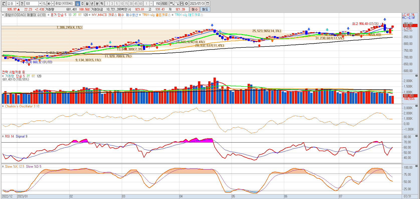Click the 31,230,607(17.5%) volume profile label
This screenshot has height=199, width=420.
(330, 38)
